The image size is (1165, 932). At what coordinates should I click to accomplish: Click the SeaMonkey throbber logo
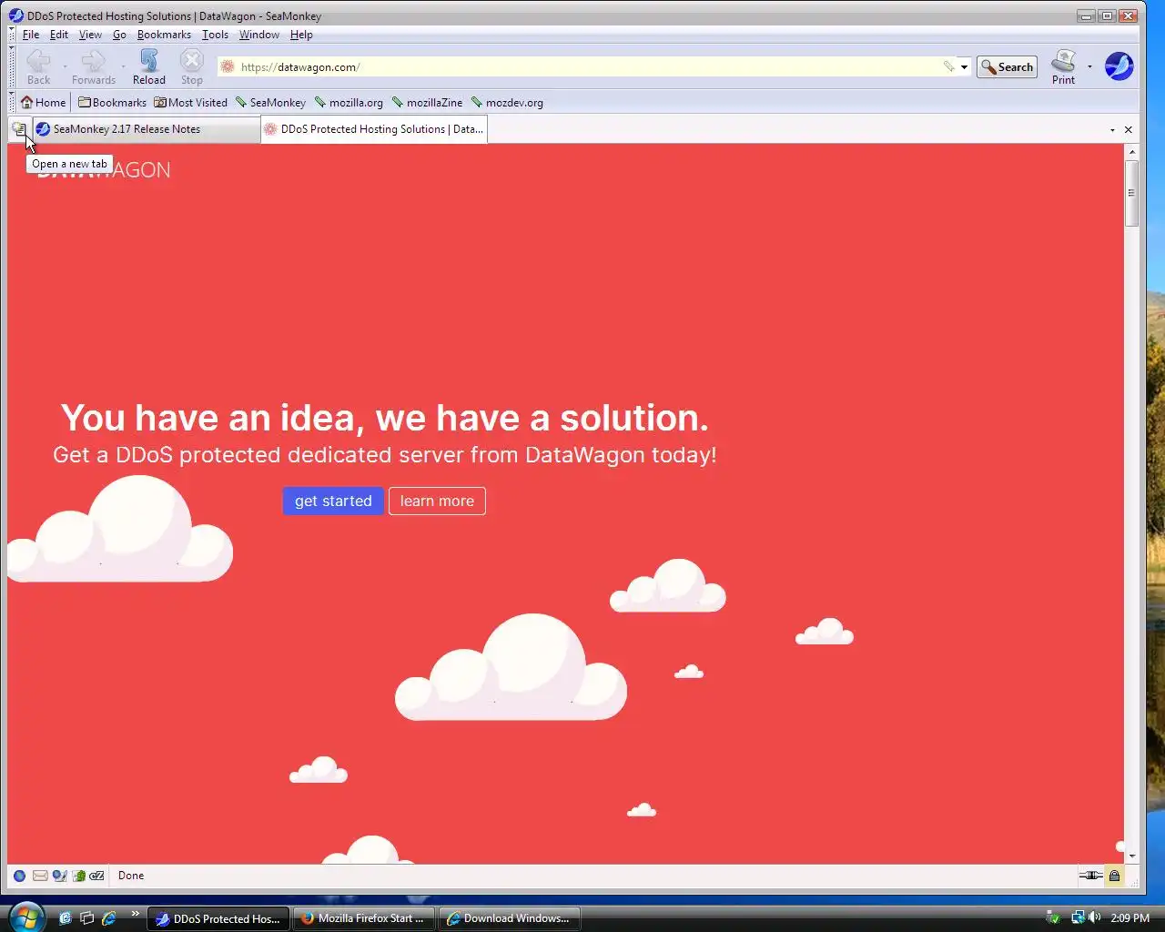click(1119, 66)
